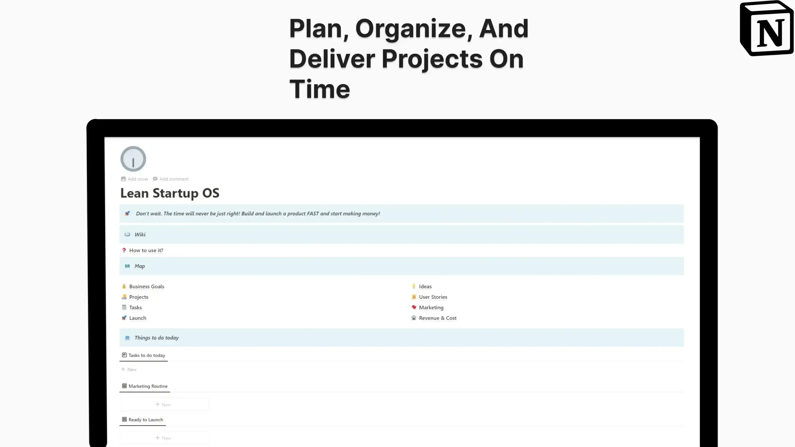Viewport: 795px width, 447px height.
Task: Click the Launch section icon
Action: (124, 318)
